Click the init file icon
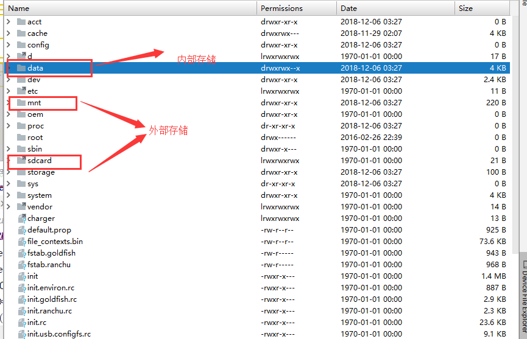Viewport: 527px width, 339px height. 22,276
